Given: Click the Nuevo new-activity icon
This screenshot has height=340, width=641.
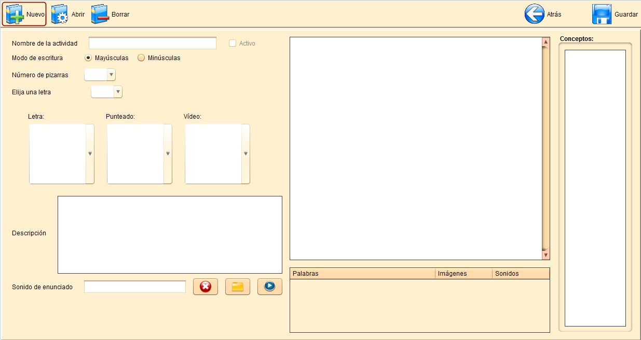Looking at the screenshot, I should coord(15,14).
